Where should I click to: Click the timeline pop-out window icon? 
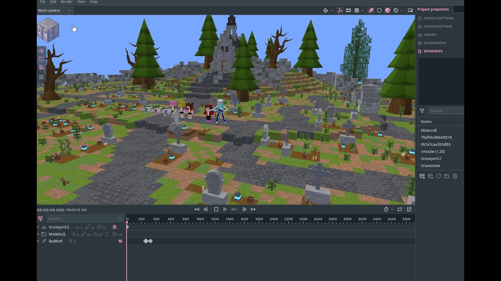point(409,210)
